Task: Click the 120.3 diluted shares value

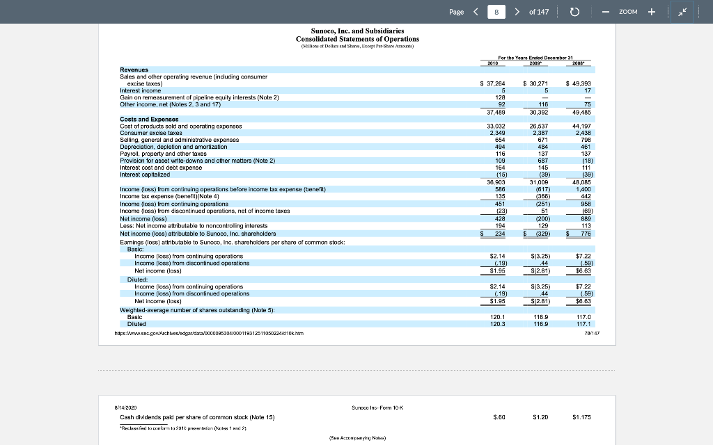Action: tap(497, 324)
